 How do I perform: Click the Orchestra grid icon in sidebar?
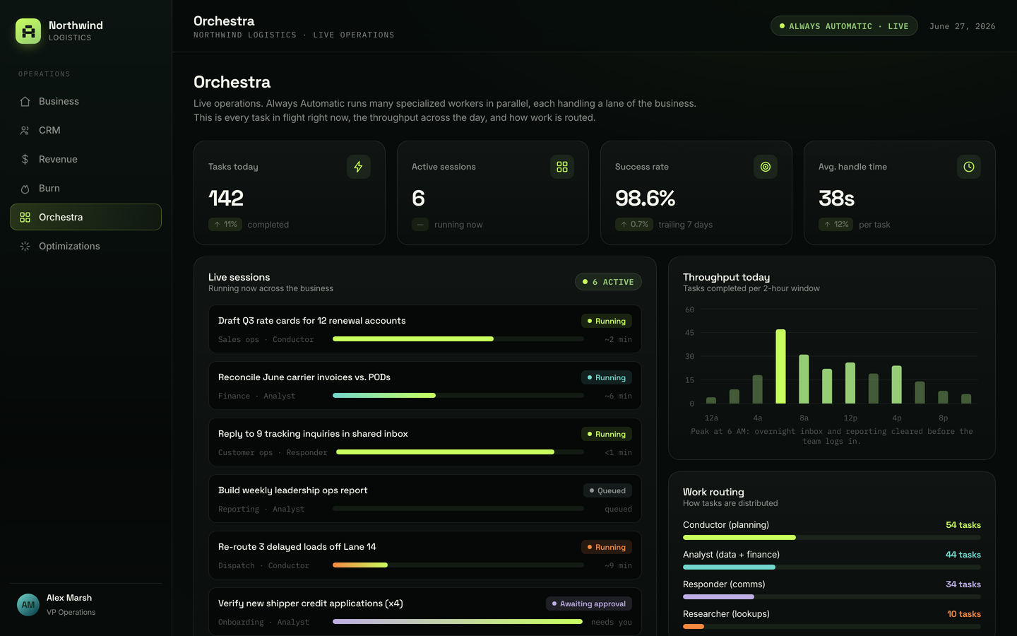pyautogui.click(x=25, y=217)
